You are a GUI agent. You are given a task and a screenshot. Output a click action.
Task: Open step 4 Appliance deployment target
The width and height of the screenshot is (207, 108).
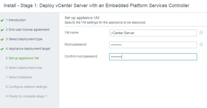coord(28,49)
